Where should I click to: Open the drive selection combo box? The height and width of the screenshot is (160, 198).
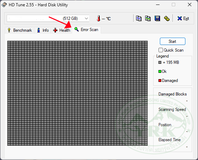[48, 18]
